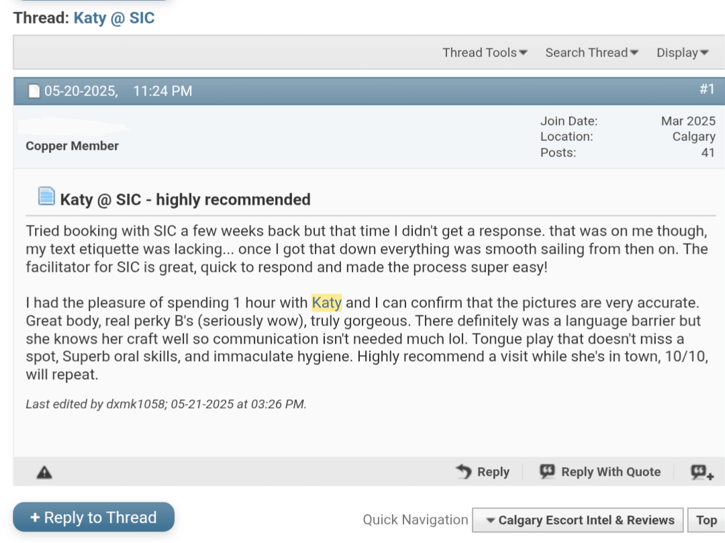Click the Copper Member user rank label
This screenshot has height=543, width=725.
(x=72, y=146)
